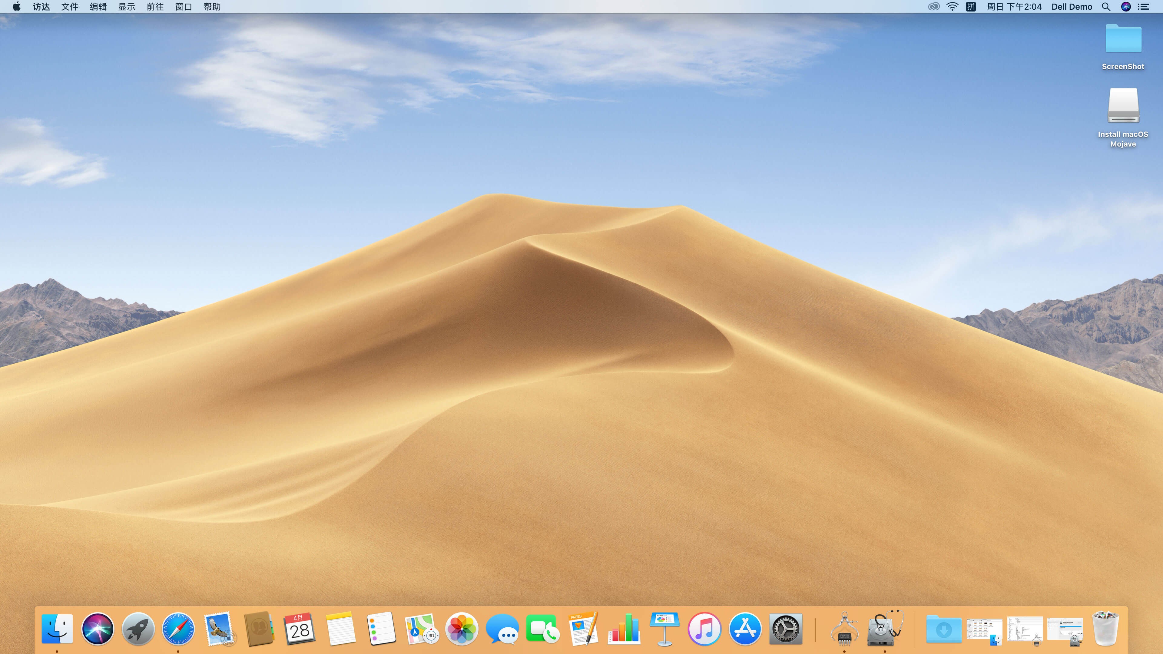Open System Preferences gear in Dock
Viewport: 1163px width, 654px height.
click(786, 628)
